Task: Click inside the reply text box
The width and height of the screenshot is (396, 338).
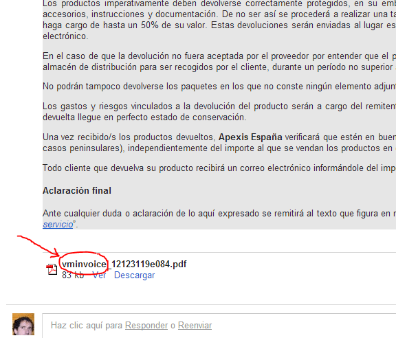Action: [219, 326]
